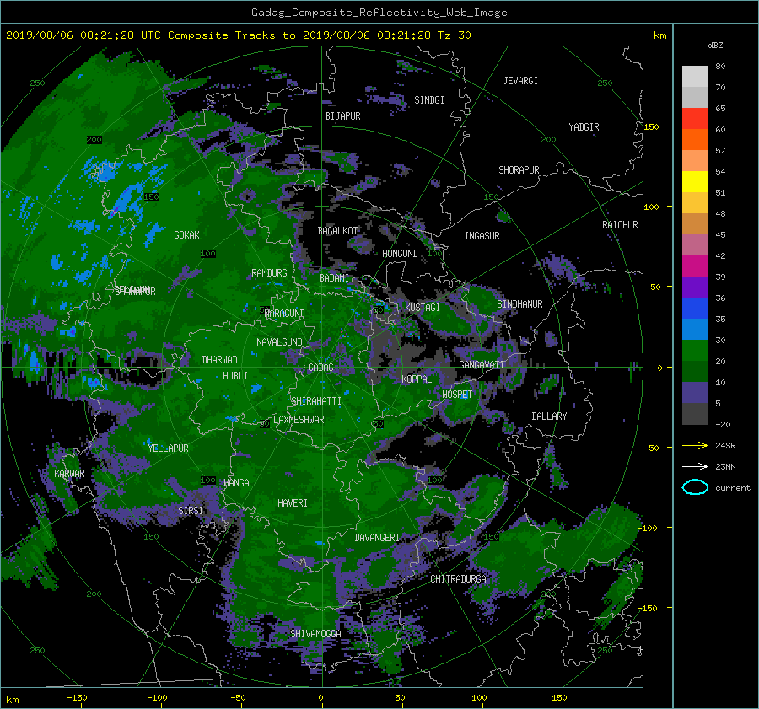759x709 pixels.
Task: Click the RAICHUR city label
Action: 620,225
